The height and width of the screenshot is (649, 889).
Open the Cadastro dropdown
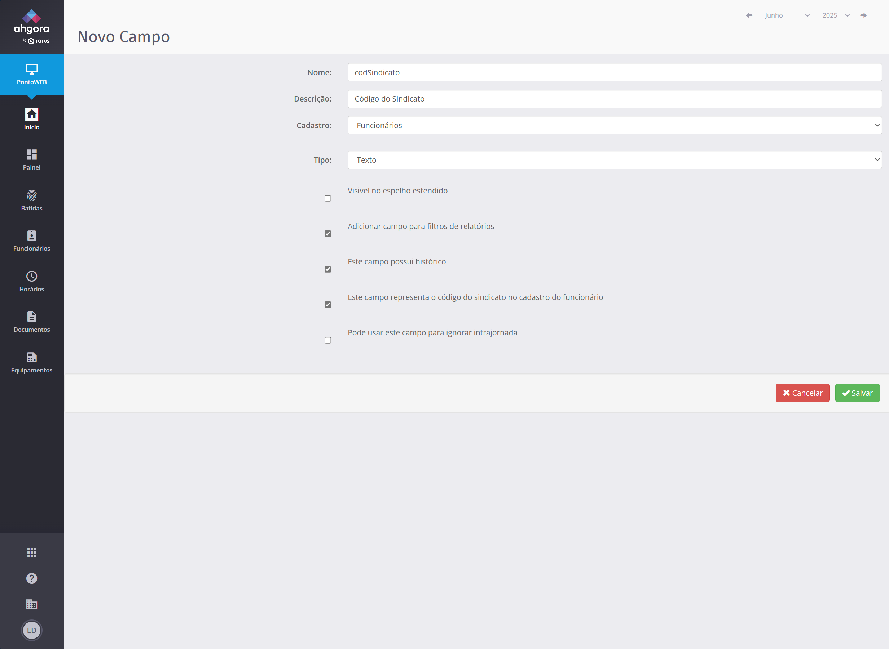[614, 125]
